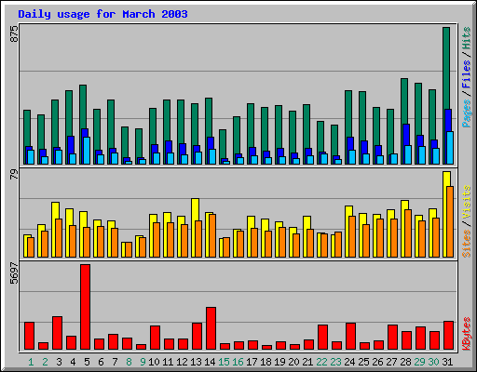Click the light blue Pages bar for day 5

[87, 151]
